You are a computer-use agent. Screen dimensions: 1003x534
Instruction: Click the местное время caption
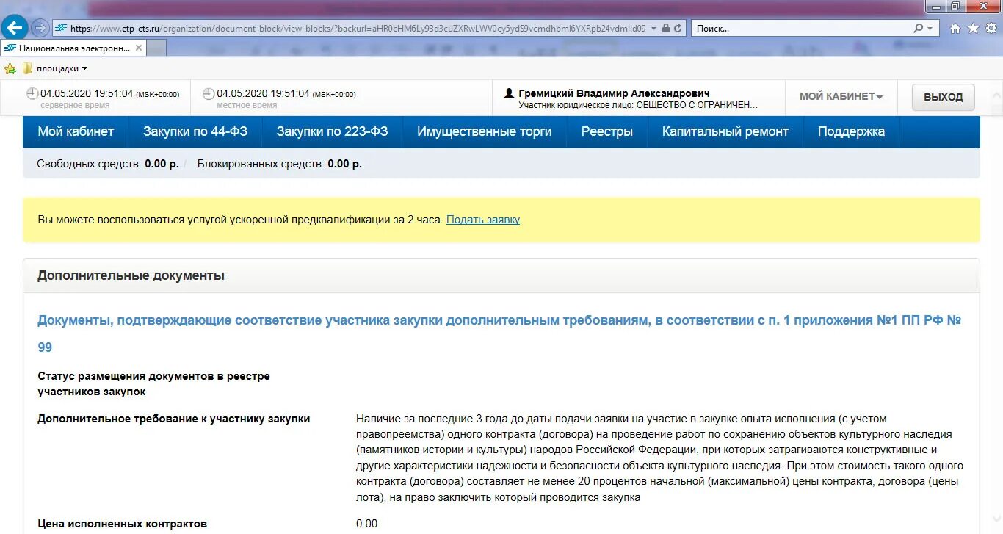pos(247,105)
